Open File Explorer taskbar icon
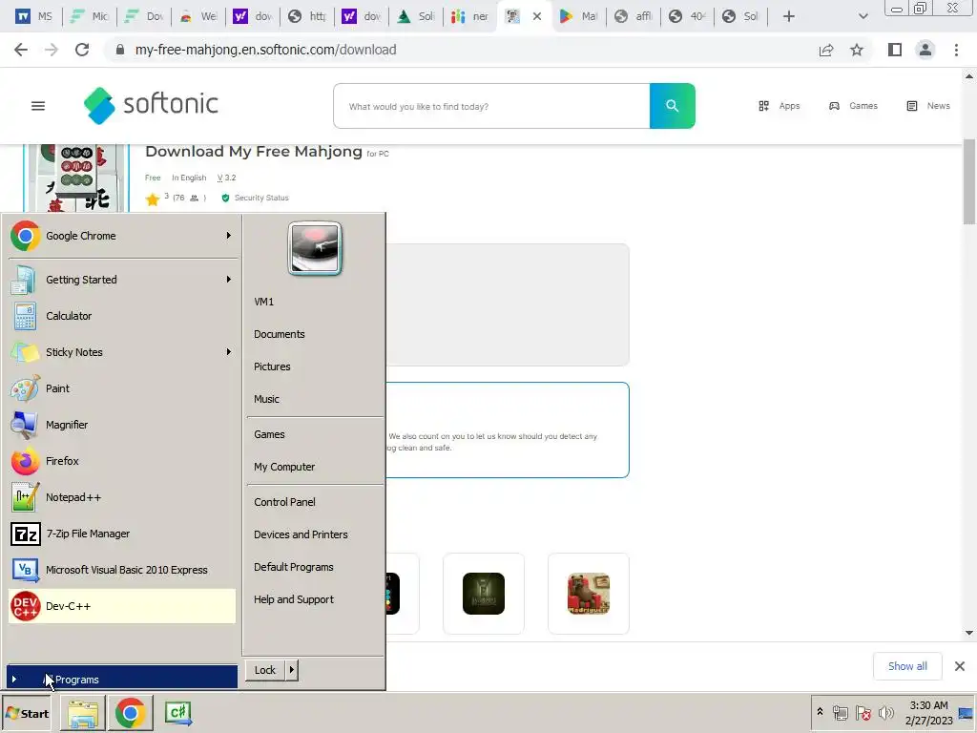This screenshot has width=977, height=733. click(x=83, y=713)
